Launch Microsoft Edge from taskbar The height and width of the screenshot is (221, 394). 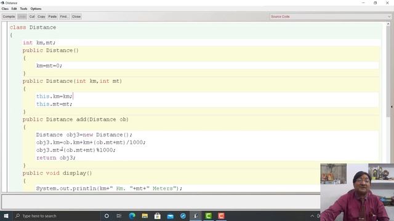click(x=132, y=215)
